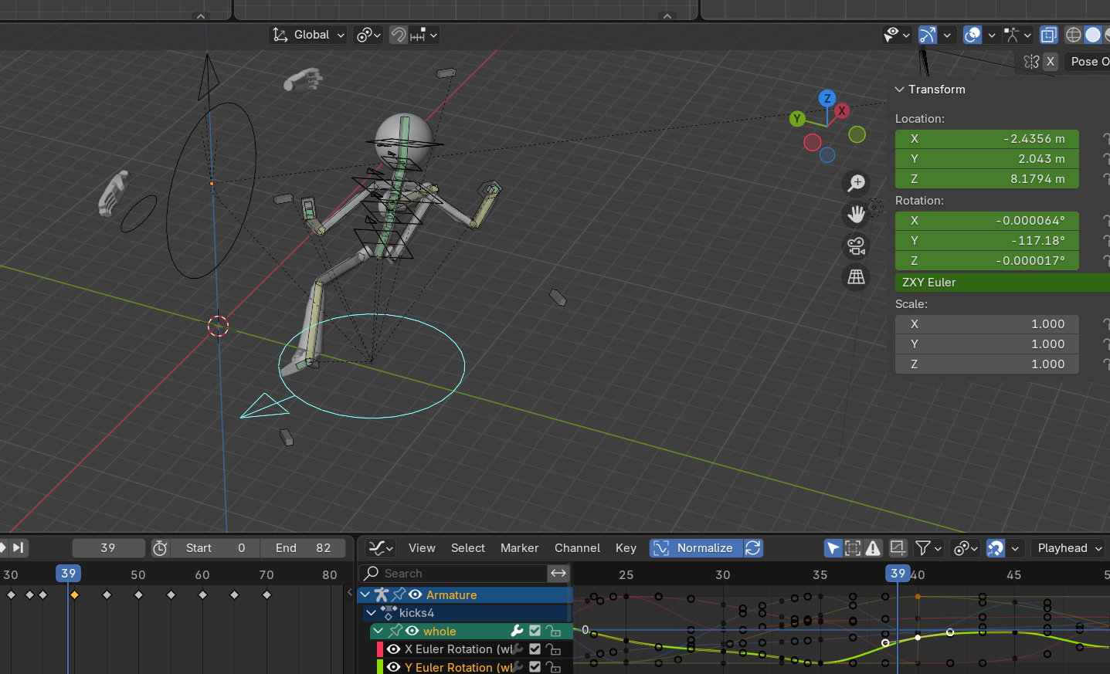
Task: Hide the X Euler Rotation curve
Action: 394,649
